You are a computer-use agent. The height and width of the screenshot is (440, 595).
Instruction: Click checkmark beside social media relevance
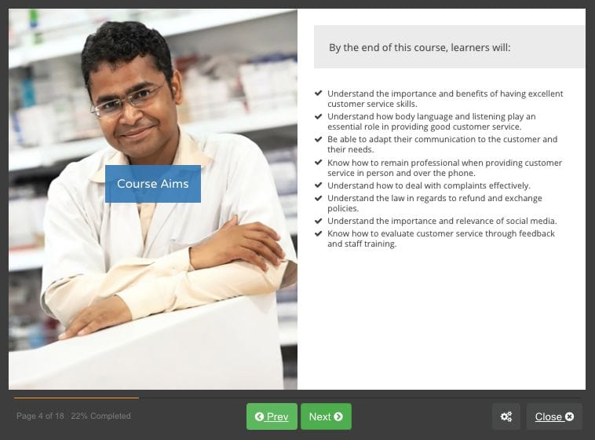click(x=319, y=220)
